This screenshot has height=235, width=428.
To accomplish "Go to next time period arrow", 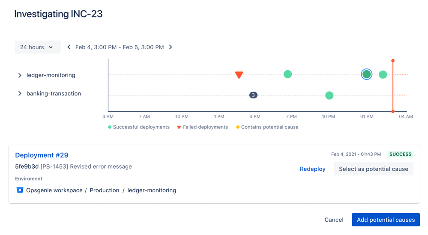I will pyautogui.click(x=171, y=47).
